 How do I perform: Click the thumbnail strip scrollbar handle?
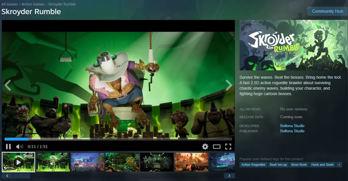(x=22, y=176)
